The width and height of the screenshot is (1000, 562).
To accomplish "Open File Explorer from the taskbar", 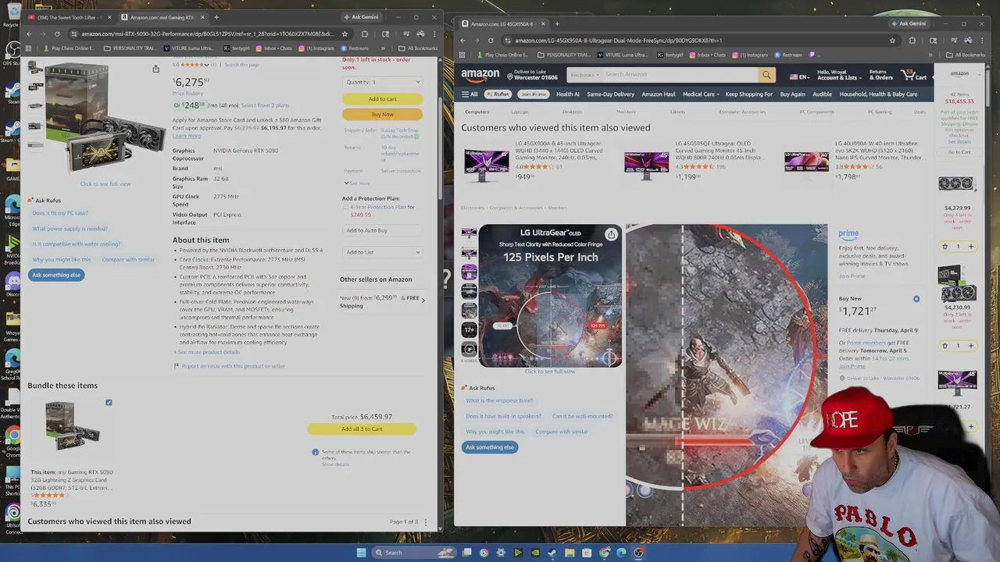I will (x=570, y=553).
